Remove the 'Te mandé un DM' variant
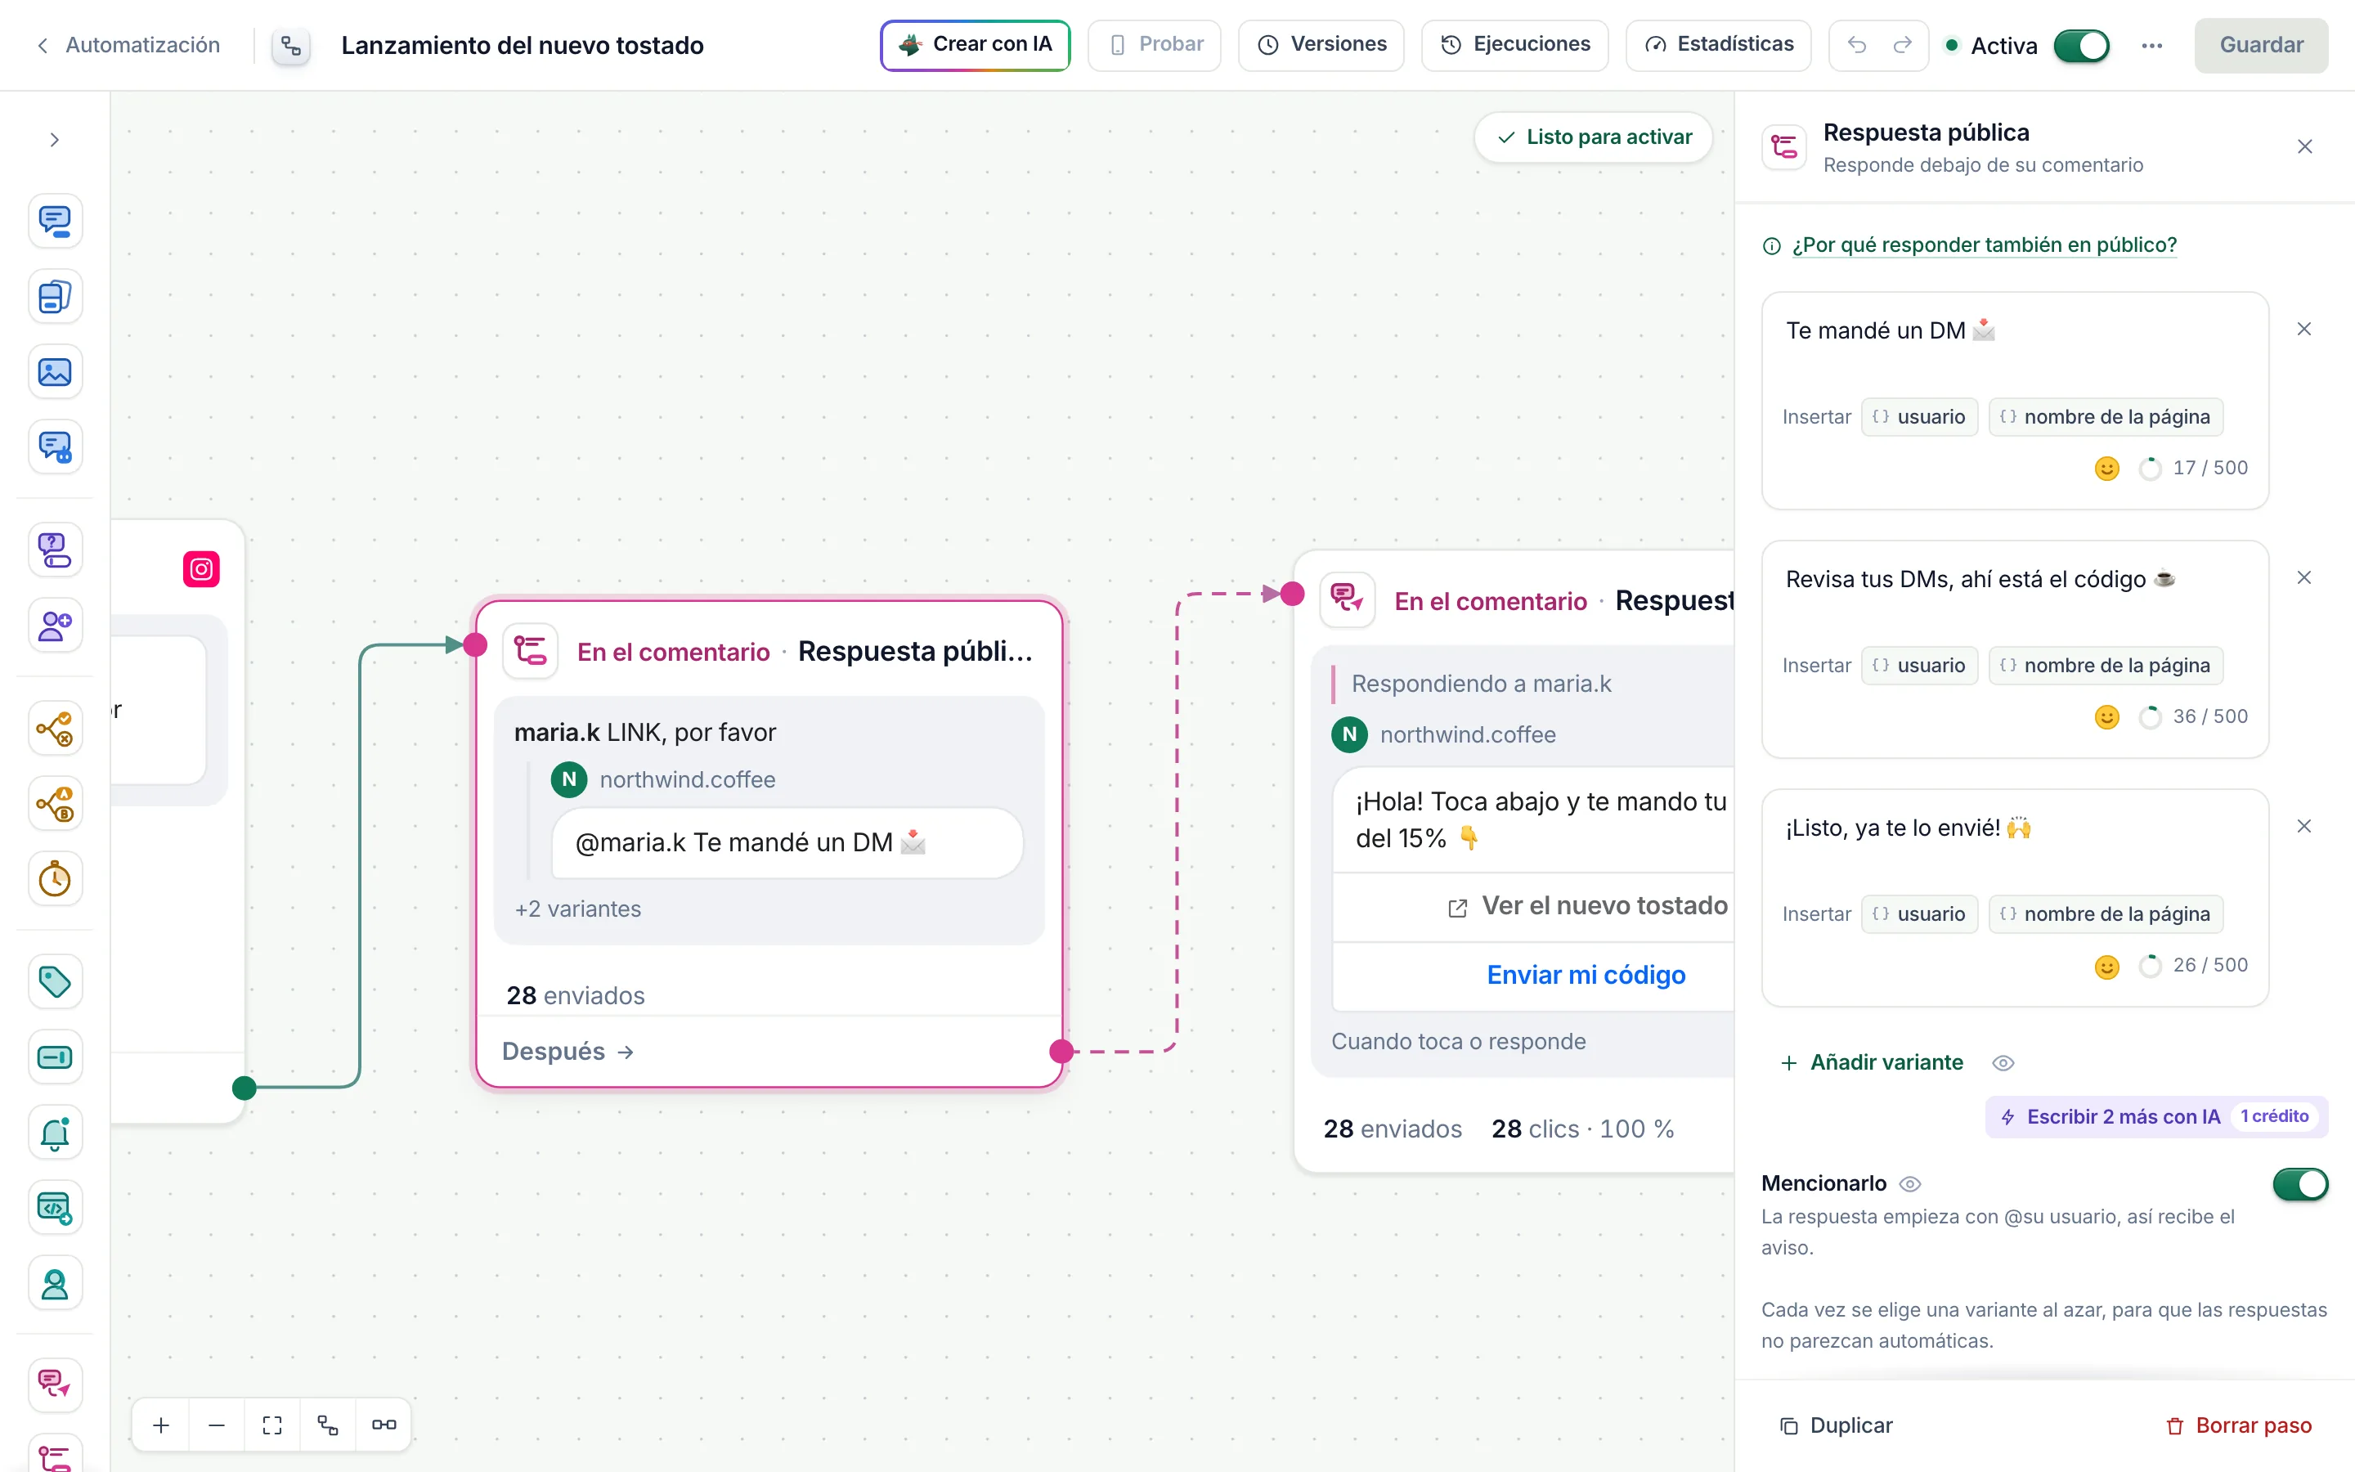This screenshot has width=2355, height=1472. pyautogui.click(x=2303, y=329)
